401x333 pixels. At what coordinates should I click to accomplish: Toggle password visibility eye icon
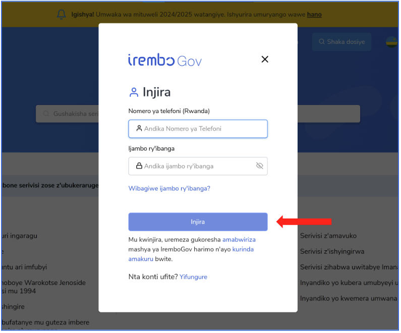(x=259, y=165)
